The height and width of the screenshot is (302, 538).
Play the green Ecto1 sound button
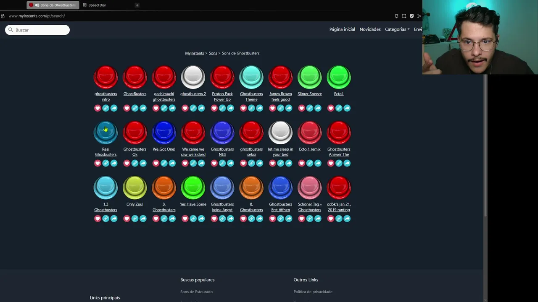coord(339,77)
